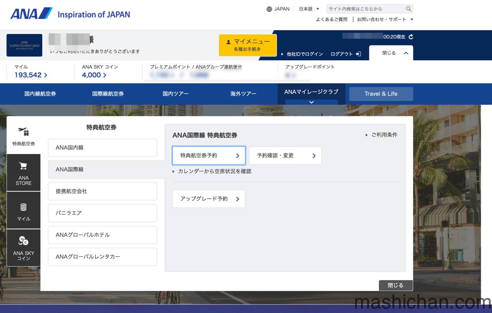Click 他社IDでログイン link
Viewport: 492px width, 313px height.
(x=302, y=54)
